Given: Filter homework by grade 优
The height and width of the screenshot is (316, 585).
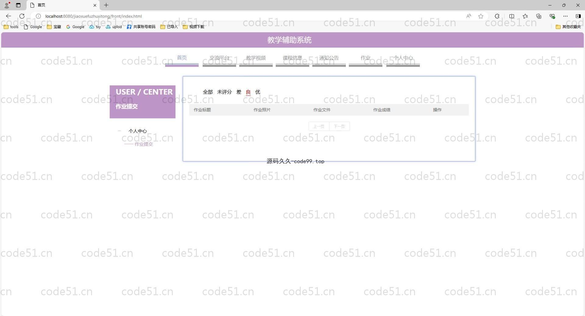Looking at the screenshot, I should (258, 92).
